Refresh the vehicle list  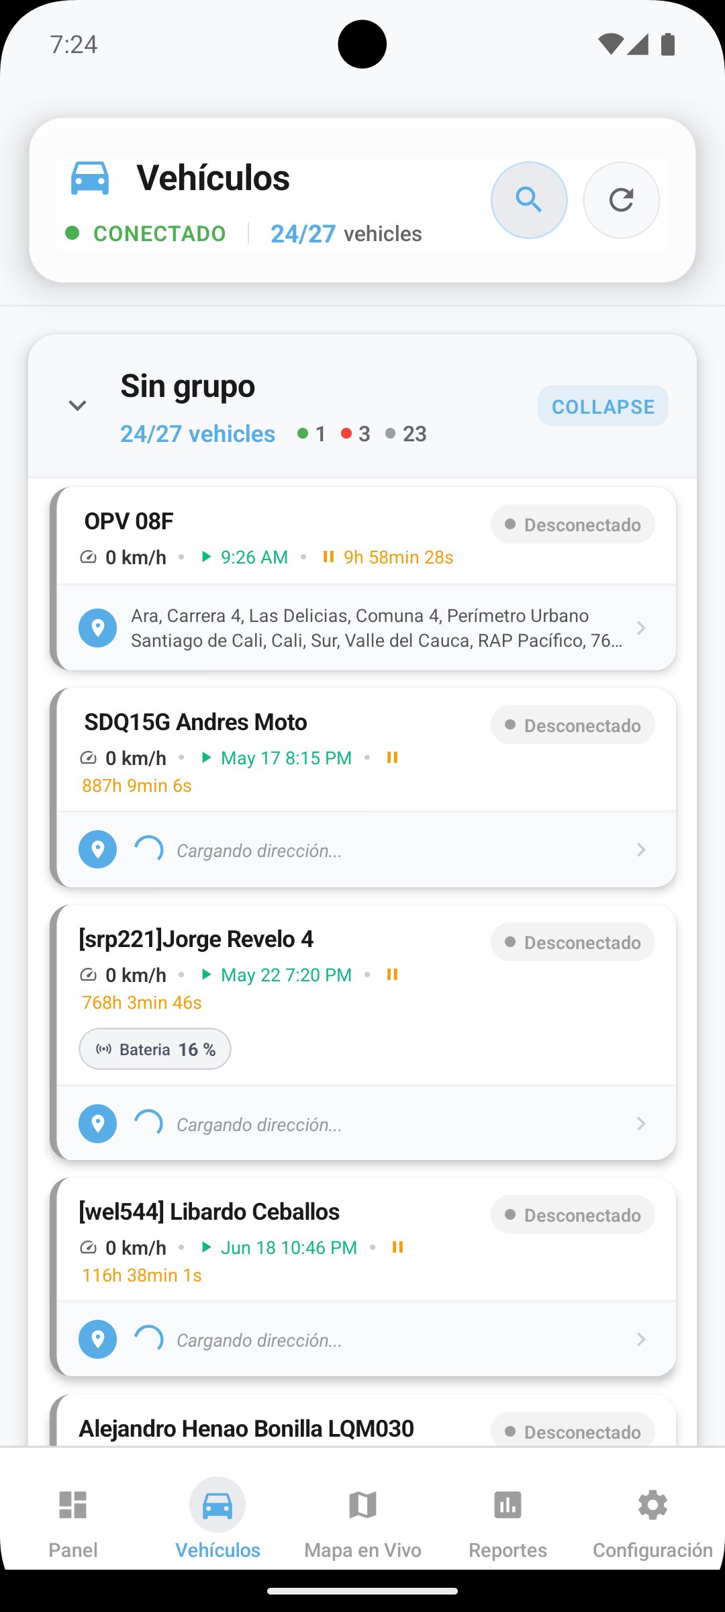click(x=622, y=200)
